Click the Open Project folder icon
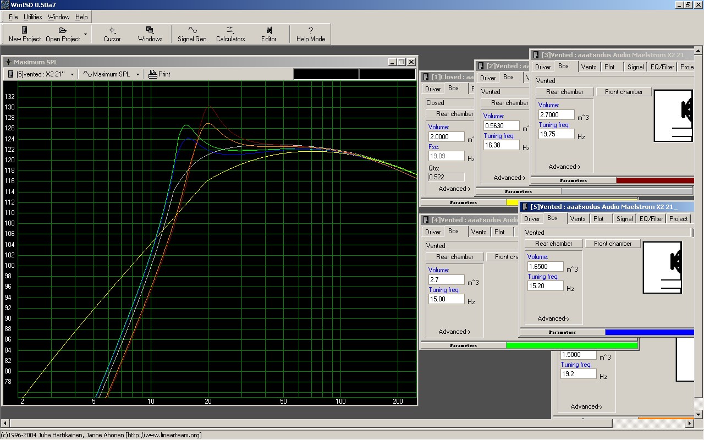704x440 pixels. coord(63,30)
